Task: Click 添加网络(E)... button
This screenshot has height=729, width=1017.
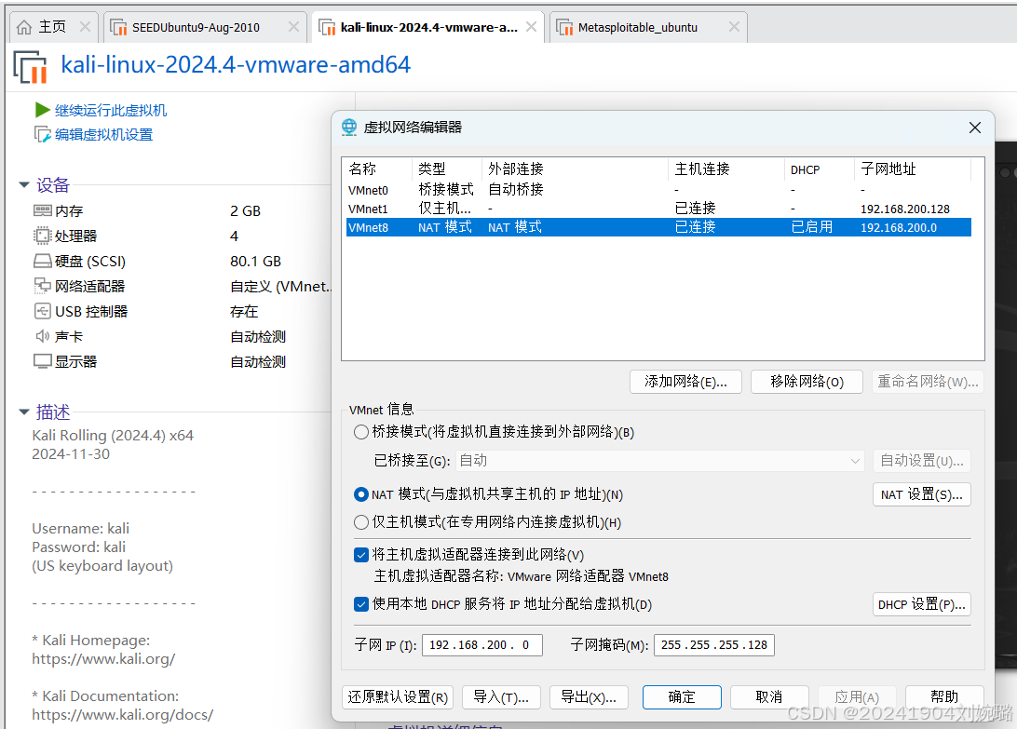Action: pyautogui.click(x=685, y=382)
